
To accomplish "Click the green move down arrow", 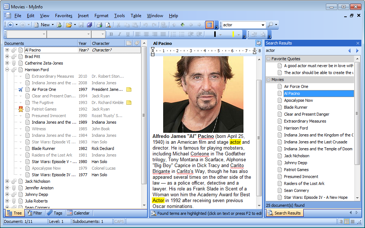I will 182,25.
